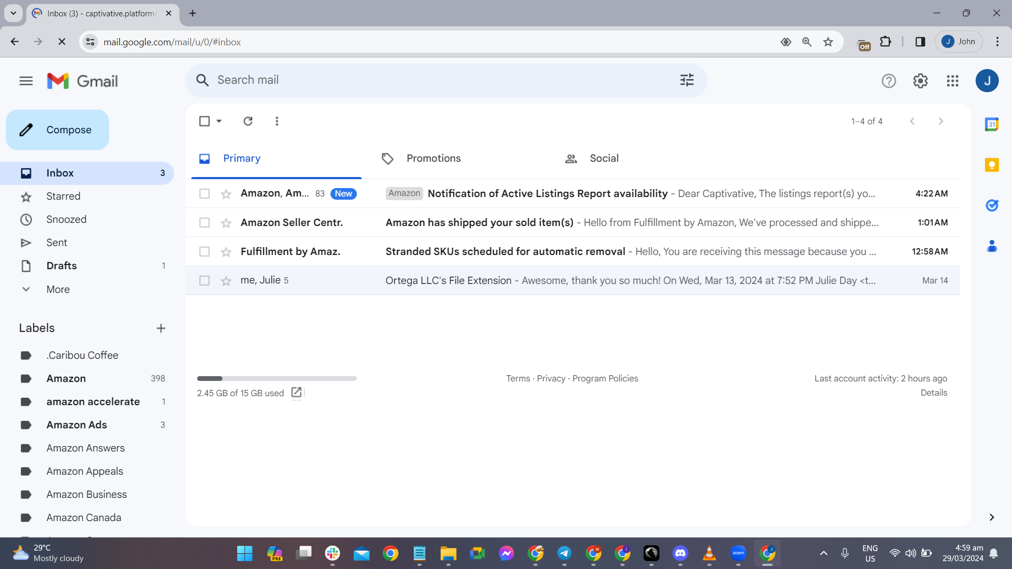This screenshot has height=569, width=1012.
Task: Open the Gmail main menu hamburger icon
Action: [x=26, y=81]
